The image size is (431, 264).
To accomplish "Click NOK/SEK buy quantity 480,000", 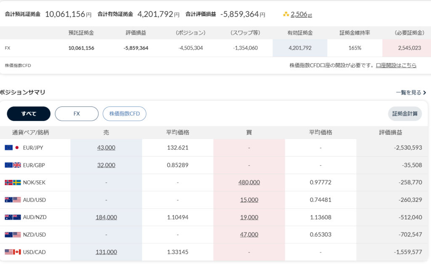I will tap(249, 182).
